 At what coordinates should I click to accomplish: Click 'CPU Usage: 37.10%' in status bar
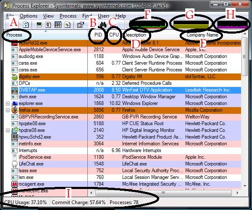click(26, 202)
